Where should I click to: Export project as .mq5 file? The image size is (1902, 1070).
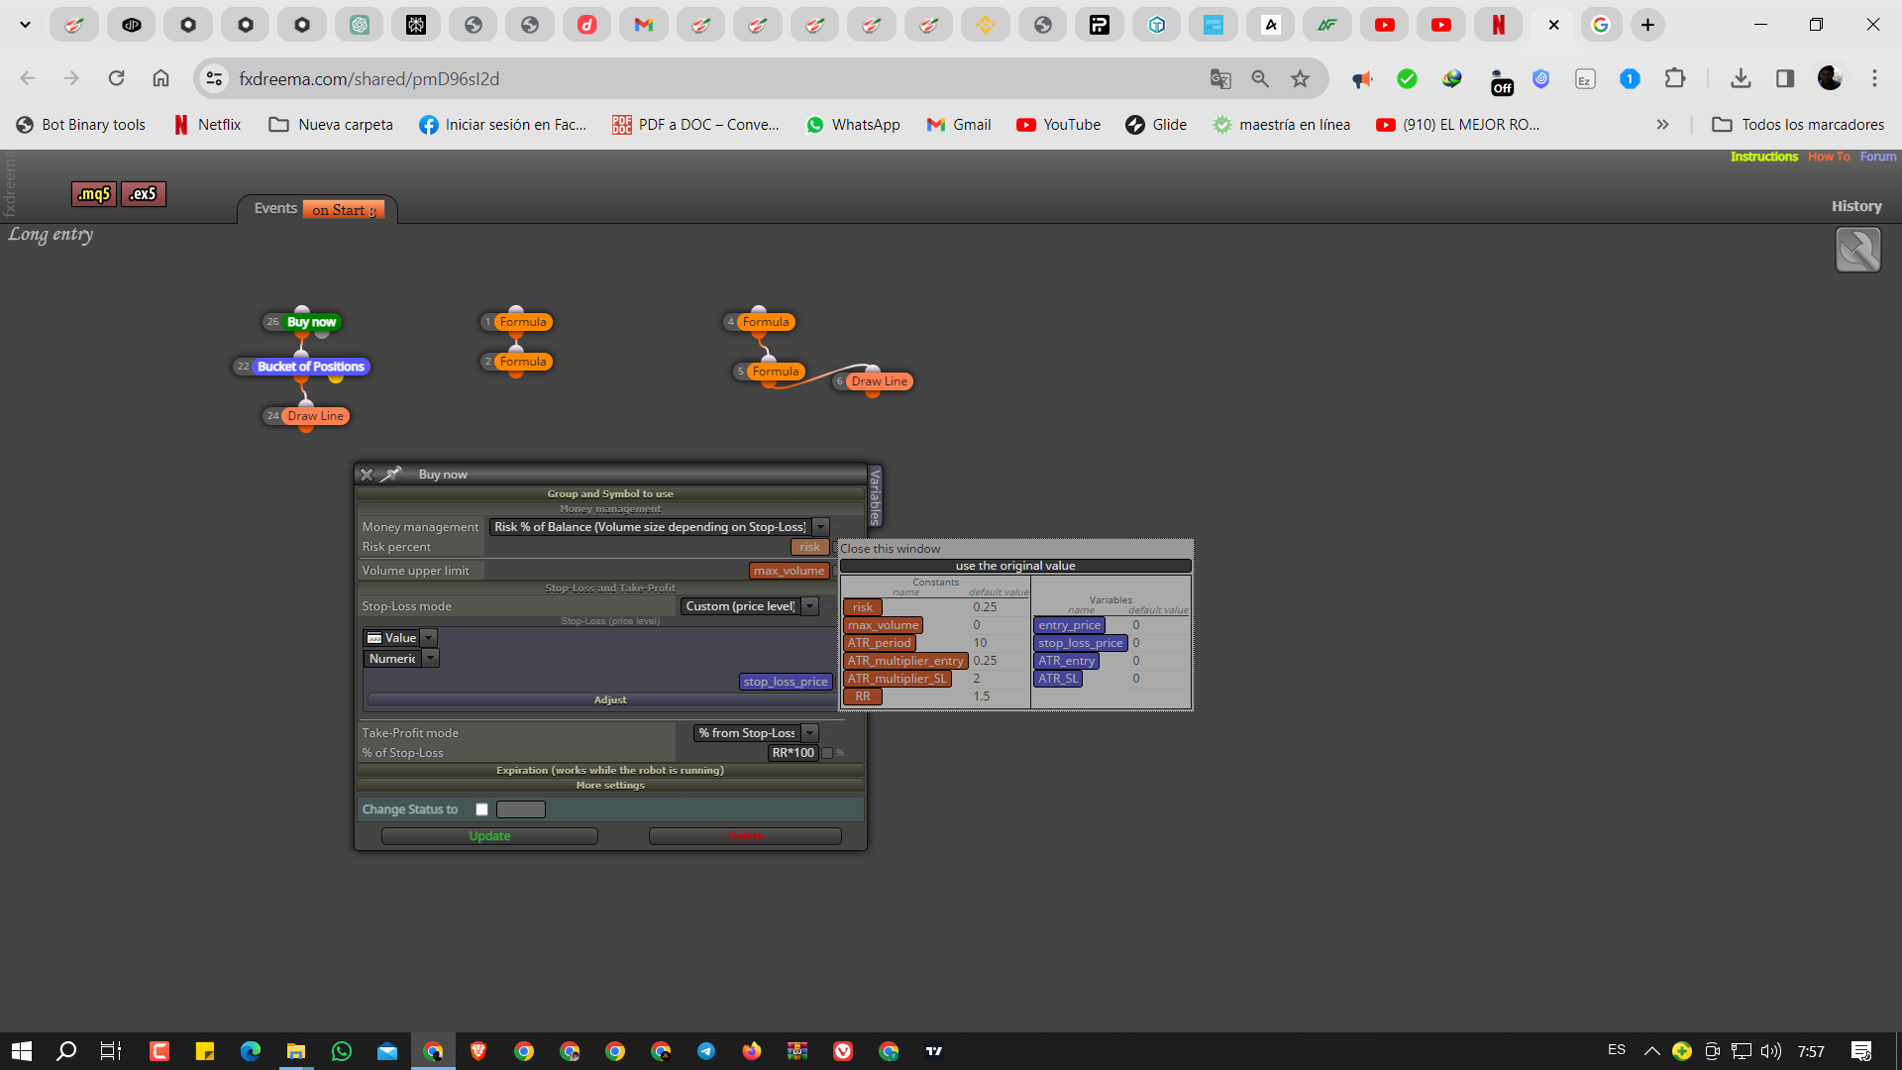tap(94, 194)
